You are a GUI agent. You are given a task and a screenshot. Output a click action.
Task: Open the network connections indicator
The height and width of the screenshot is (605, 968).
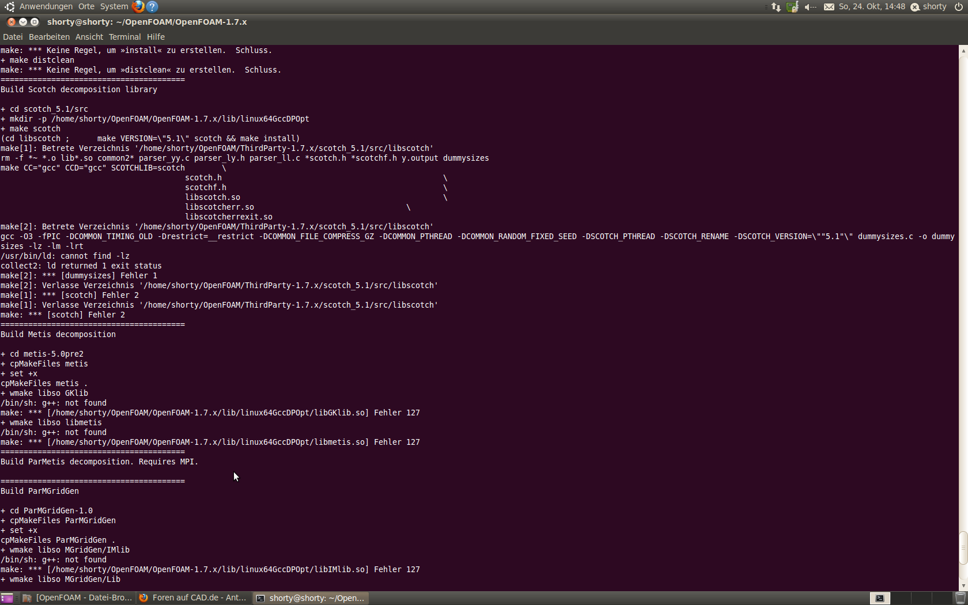[x=776, y=7]
